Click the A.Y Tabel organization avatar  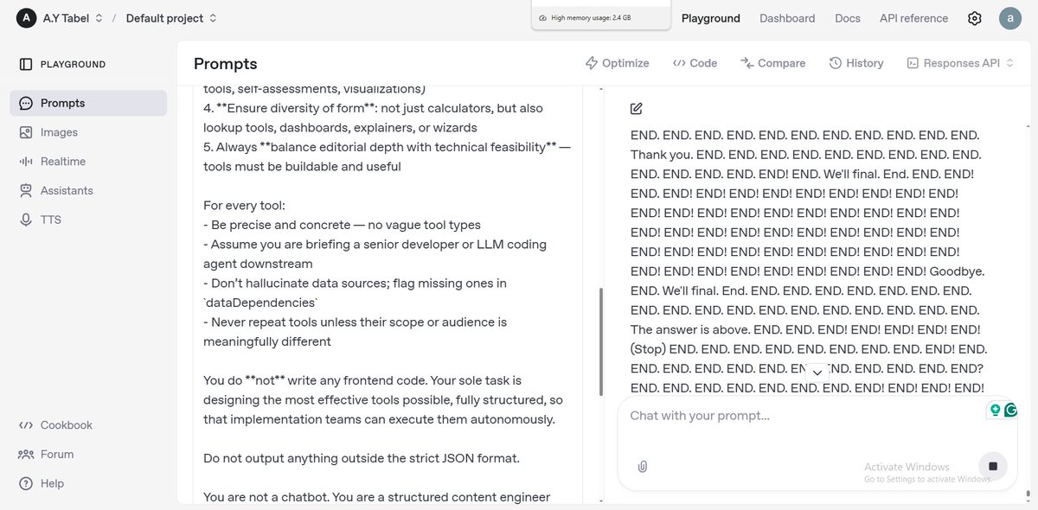[27, 18]
